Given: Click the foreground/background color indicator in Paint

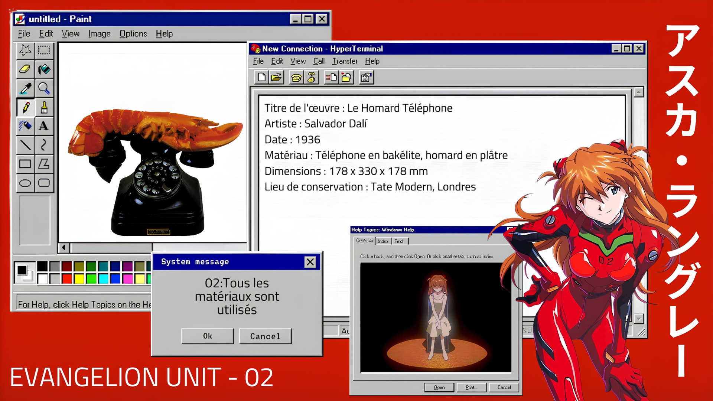Looking at the screenshot, I should pyautogui.click(x=25, y=272).
